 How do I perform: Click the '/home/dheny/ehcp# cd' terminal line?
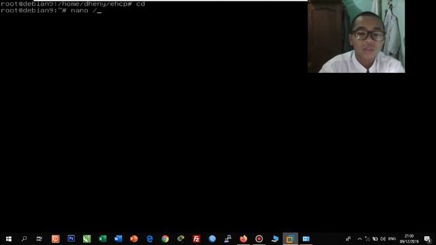pyautogui.click(x=73, y=4)
